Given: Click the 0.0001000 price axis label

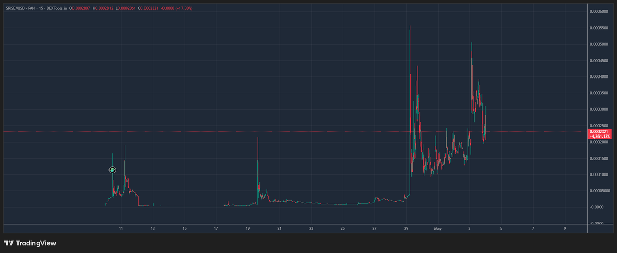Looking at the screenshot, I should pyautogui.click(x=600, y=174).
